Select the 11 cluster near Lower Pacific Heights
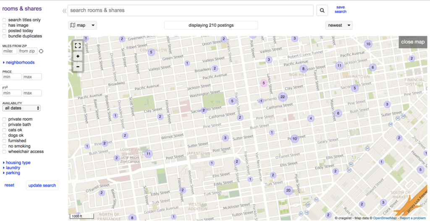The height and width of the screenshot is (221, 430). [x=148, y=153]
